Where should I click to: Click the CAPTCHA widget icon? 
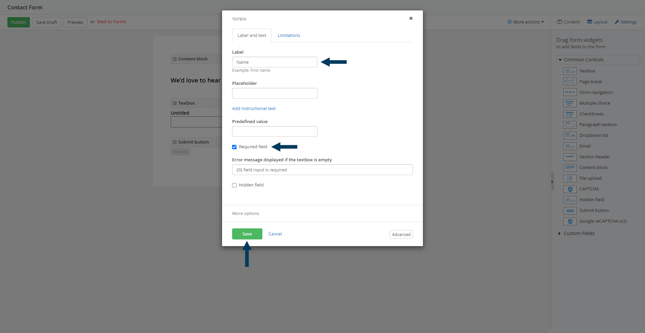click(x=570, y=189)
